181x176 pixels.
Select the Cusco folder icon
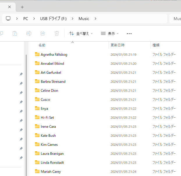pyautogui.click(x=37, y=99)
